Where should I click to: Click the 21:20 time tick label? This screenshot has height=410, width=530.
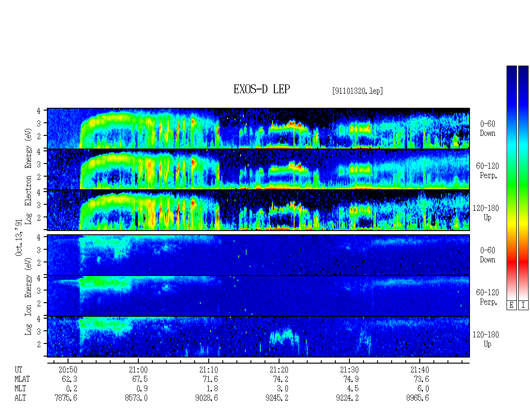point(279,370)
